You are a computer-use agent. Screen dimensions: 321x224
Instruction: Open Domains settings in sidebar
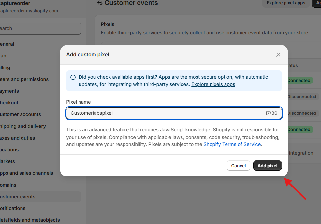pos(8,185)
